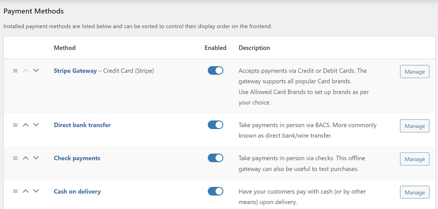The image size is (438, 209).
Task: Disable the Stripe Gateway payment method
Action: [215, 70]
